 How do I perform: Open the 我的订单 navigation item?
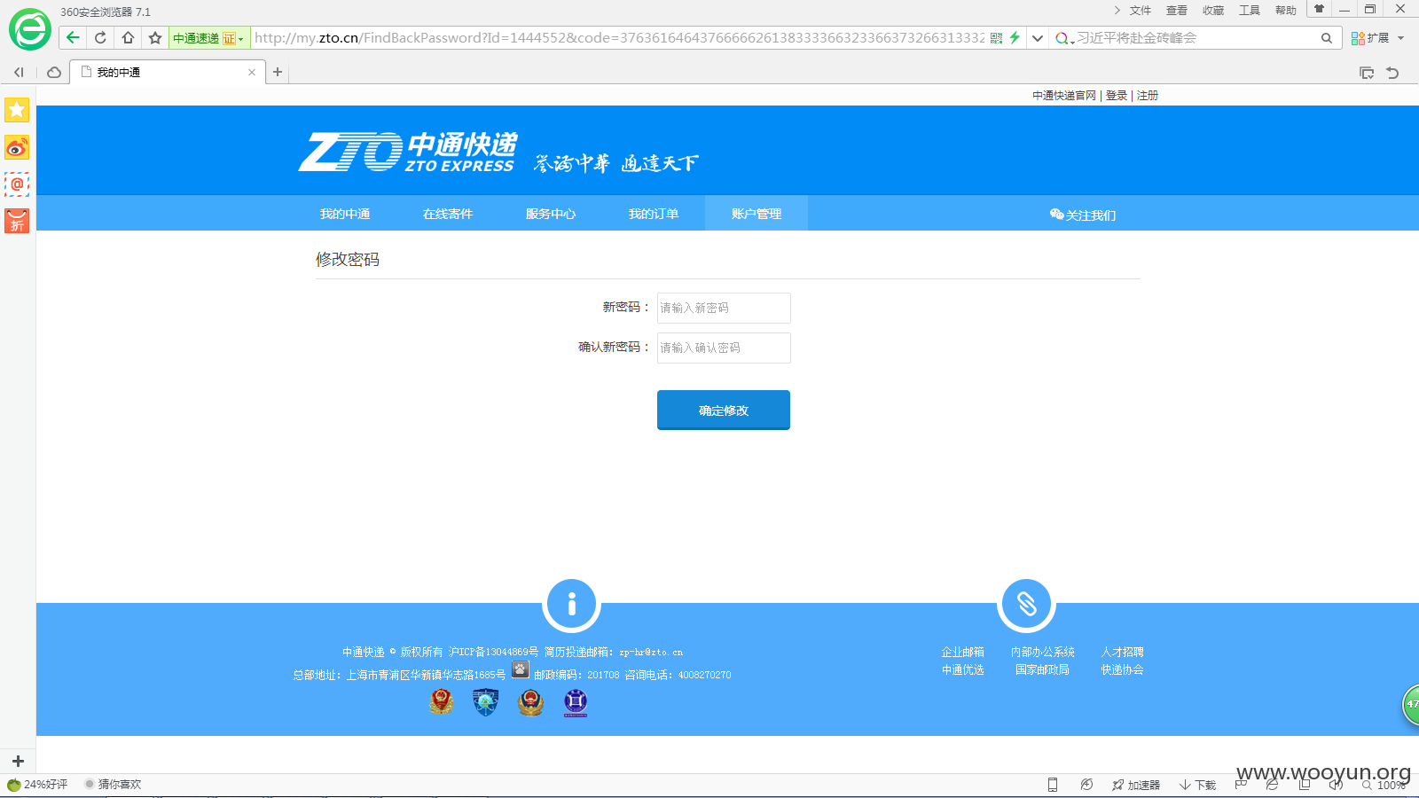(654, 214)
